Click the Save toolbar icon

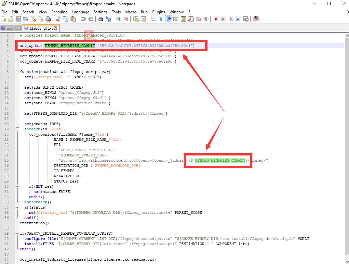pos(18,19)
